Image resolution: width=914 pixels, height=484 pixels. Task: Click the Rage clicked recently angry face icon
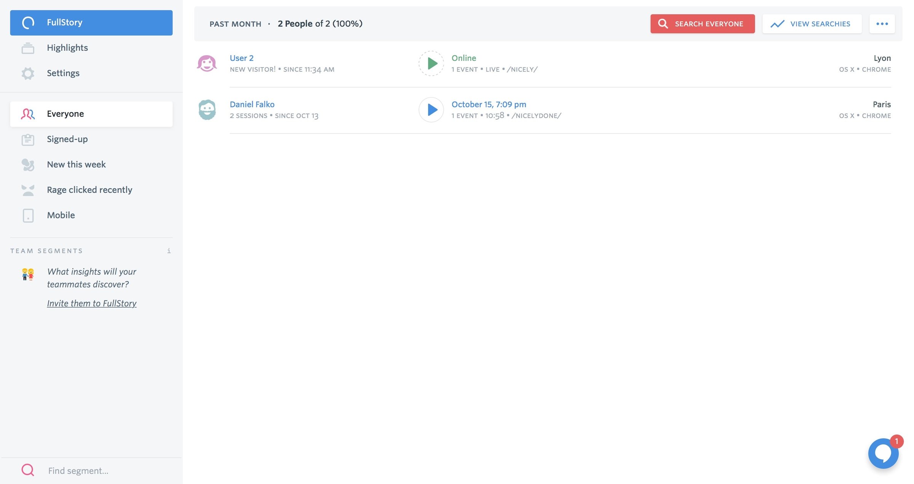(x=28, y=190)
